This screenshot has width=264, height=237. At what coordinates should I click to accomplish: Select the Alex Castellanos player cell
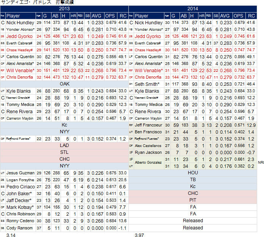(x=149, y=145)
